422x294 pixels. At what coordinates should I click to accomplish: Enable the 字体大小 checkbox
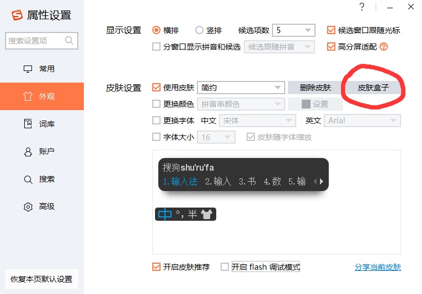(156, 137)
